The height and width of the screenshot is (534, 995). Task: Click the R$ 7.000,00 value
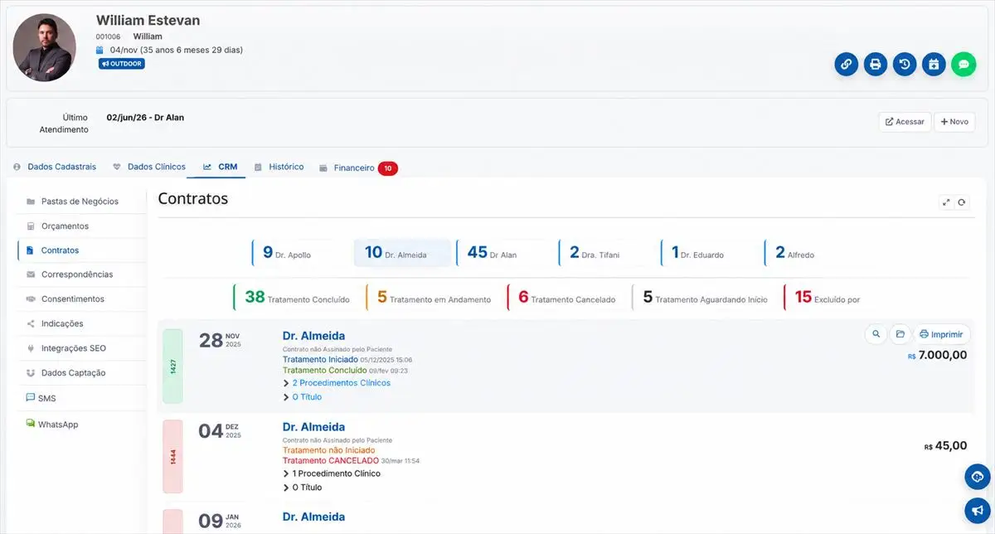tap(937, 355)
